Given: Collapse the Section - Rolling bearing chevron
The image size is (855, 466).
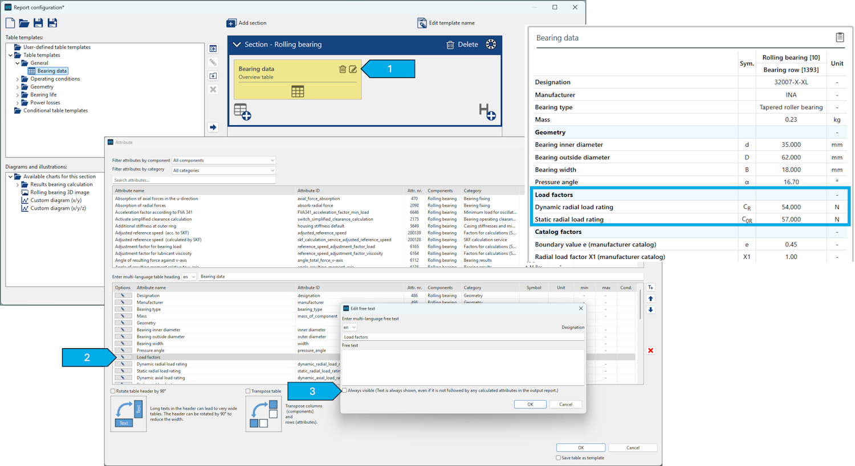Looking at the screenshot, I should point(237,44).
